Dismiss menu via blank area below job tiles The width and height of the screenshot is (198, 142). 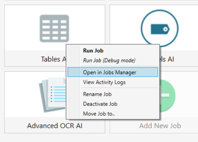tap(99, 138)
